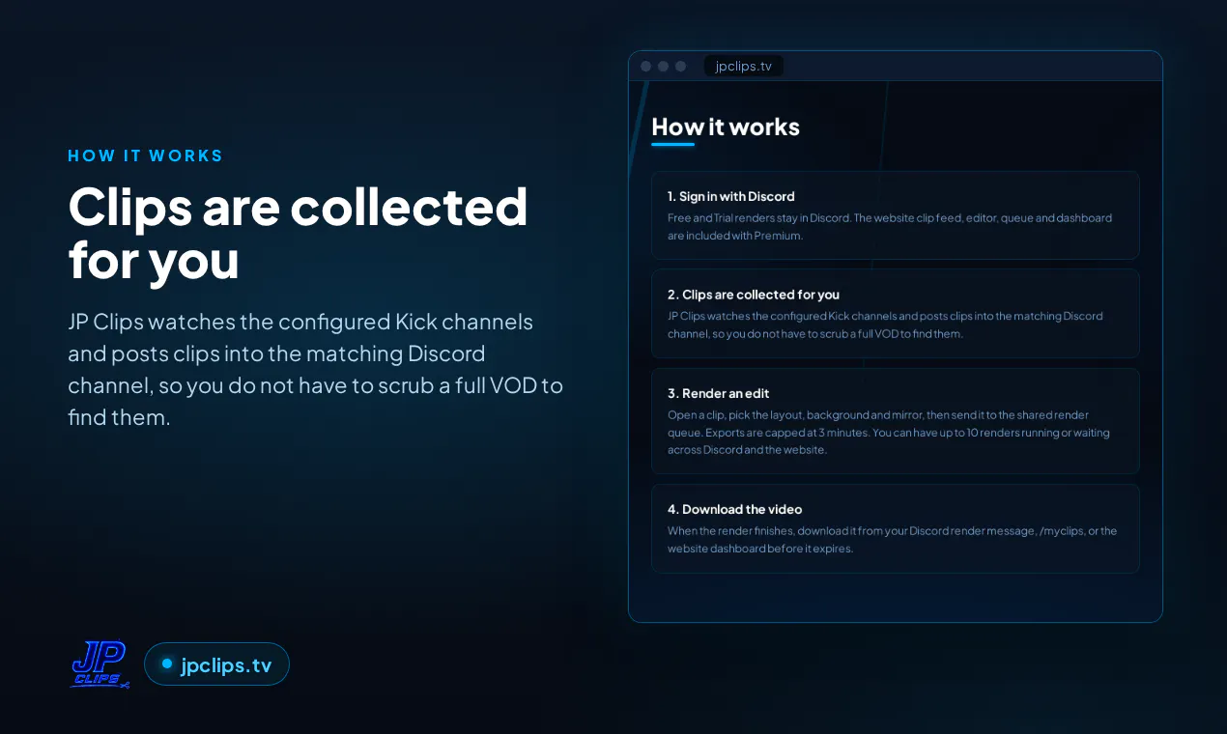
Task: Select the "3. Render an edit" step title
Action: [719, 393]
